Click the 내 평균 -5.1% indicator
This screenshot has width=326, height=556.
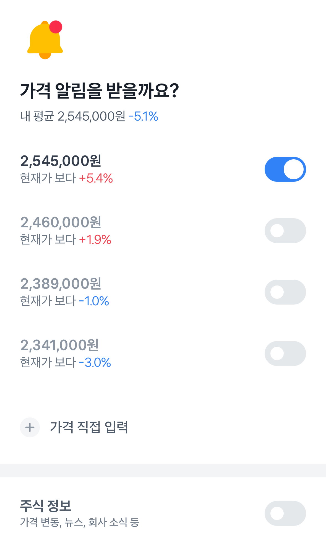[143, 116]
